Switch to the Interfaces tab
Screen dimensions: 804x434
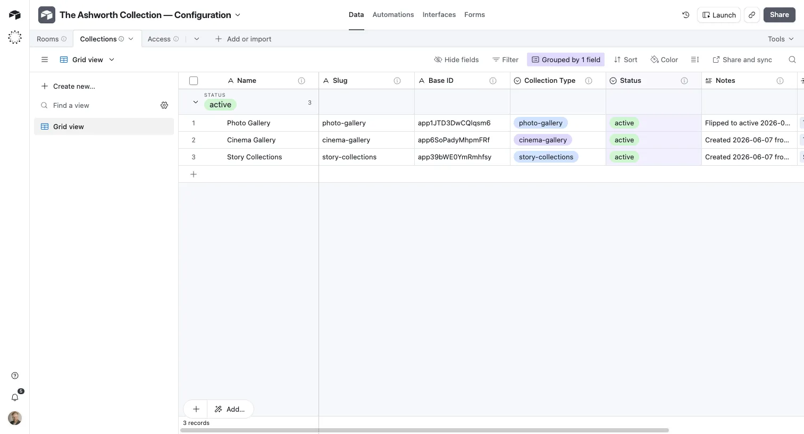pyautogui.click(x=439, y=15)
